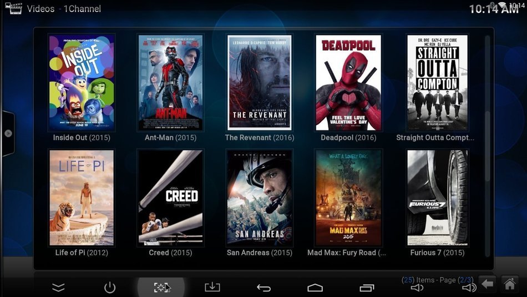Click the 'Inside Out (2015)' title
527x297 pixels.
click(x=82, y=138)
